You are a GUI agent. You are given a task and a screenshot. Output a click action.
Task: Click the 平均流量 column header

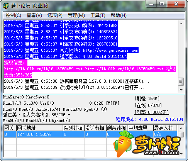pyautogui.click(x=141, y=128)
